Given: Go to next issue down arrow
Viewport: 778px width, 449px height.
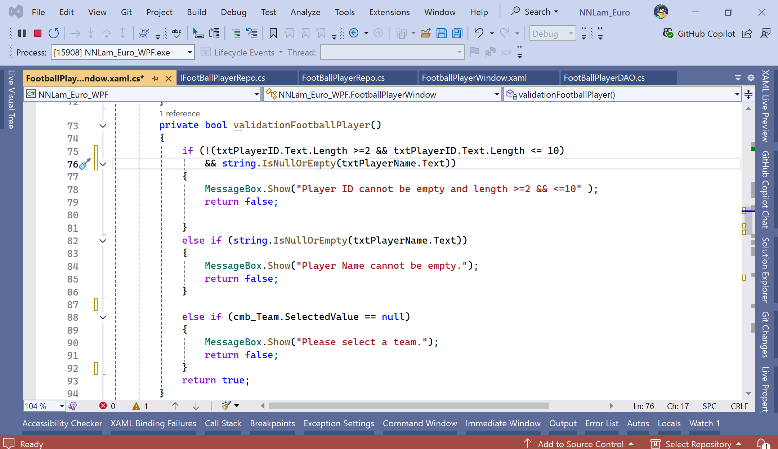Looking at the screenshot, I should click(x=196, y=406).
